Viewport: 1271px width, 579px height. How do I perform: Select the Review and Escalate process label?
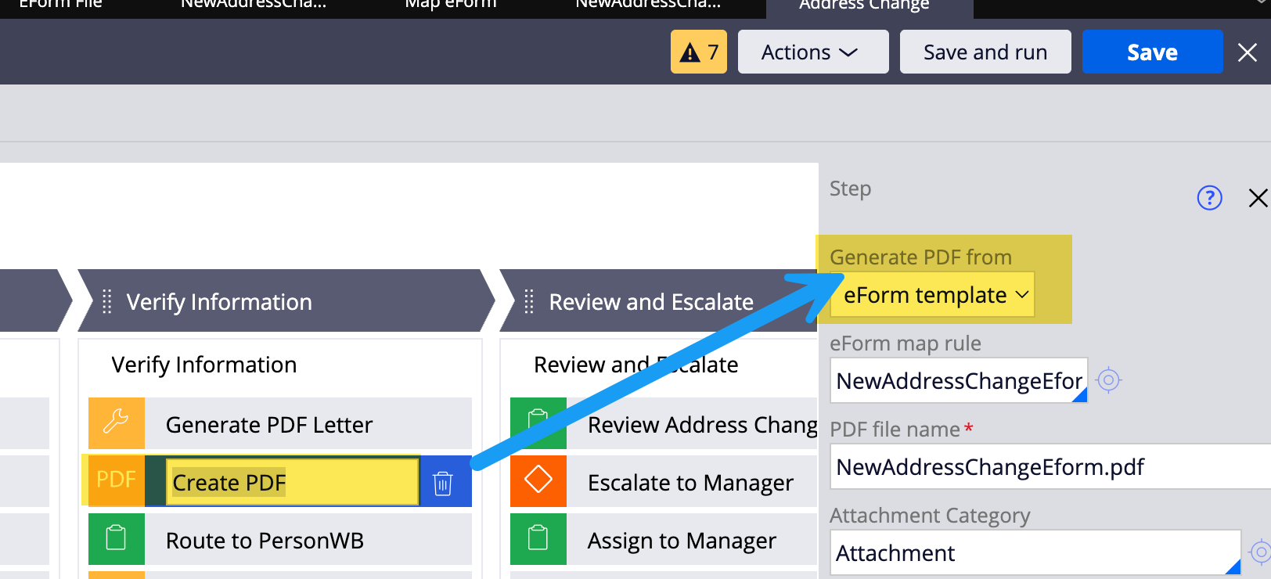coord(635,365)
